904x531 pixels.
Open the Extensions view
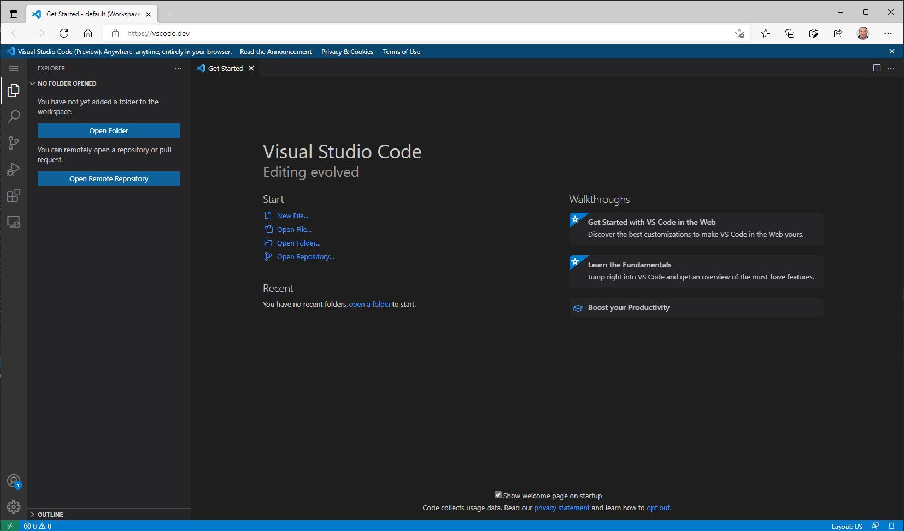[14, 196]
